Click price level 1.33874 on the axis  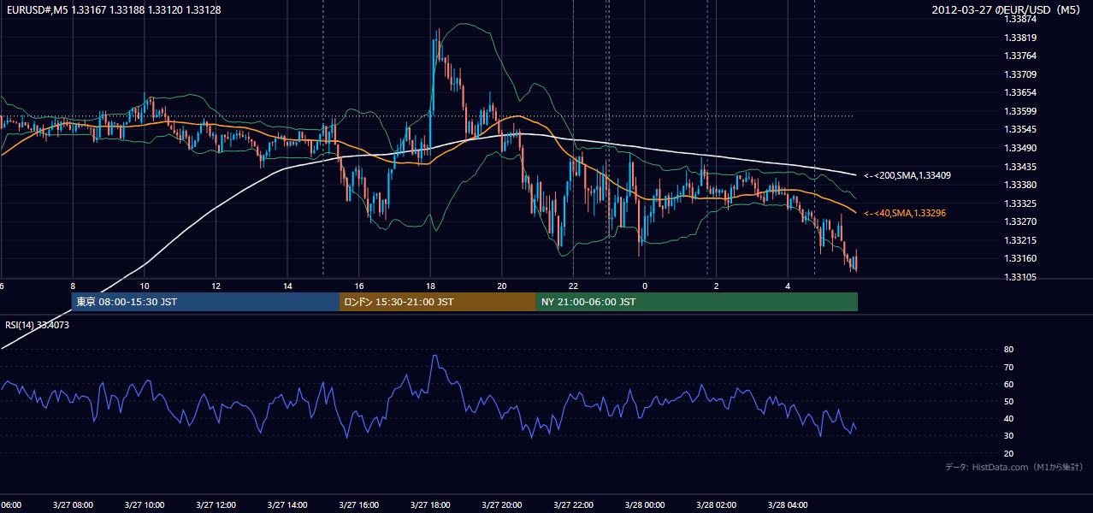coord(1020,19)
